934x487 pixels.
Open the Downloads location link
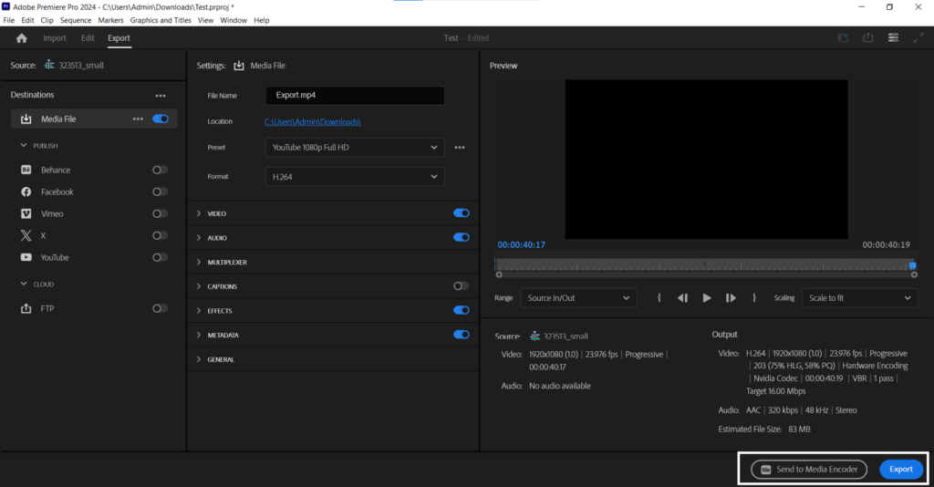coord(313,121)
